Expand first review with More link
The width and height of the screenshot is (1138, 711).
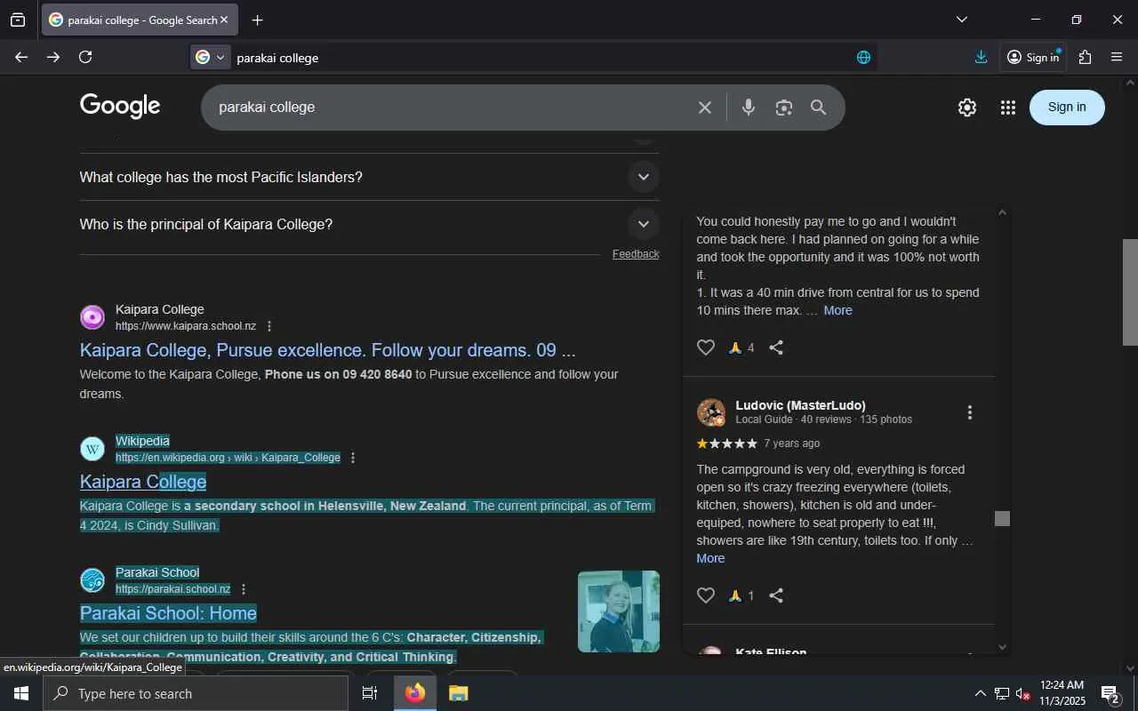pos(837,310)
